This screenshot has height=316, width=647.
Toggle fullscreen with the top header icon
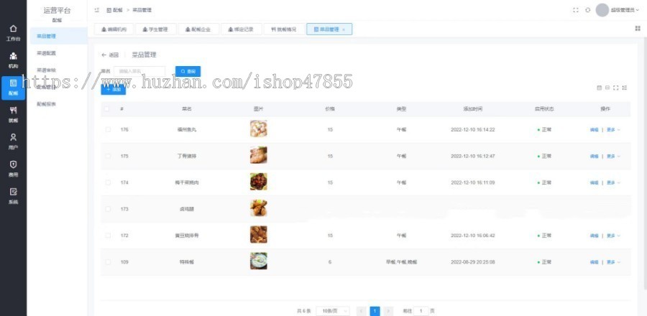[x=576, y=10]
